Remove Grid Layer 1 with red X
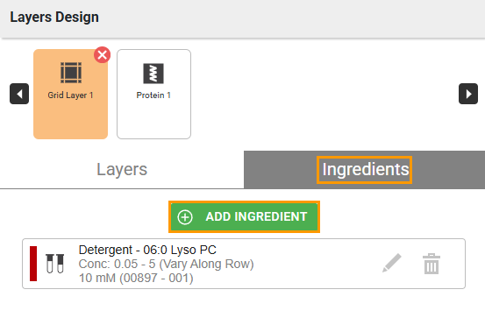The image size is (485, 332). point(102,55)
